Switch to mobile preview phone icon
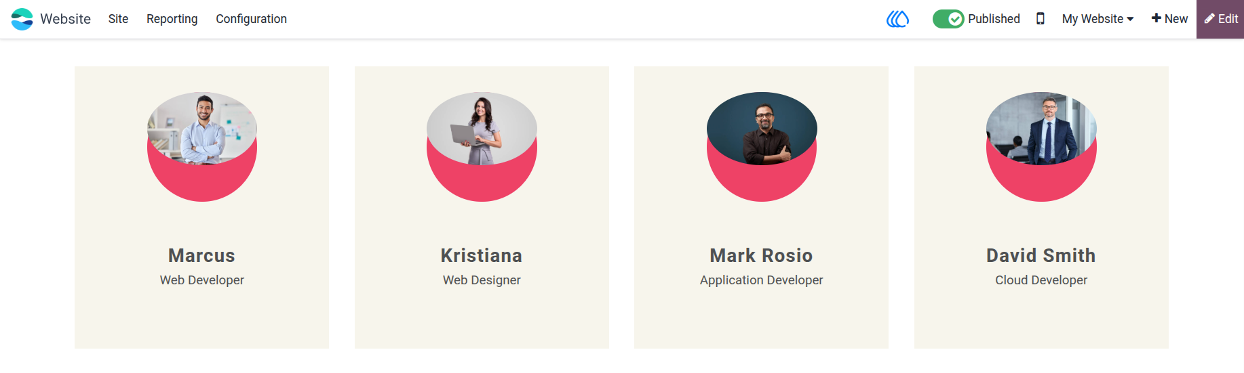Screen dimensions: 1244x373 click(x=1040, y=19)
